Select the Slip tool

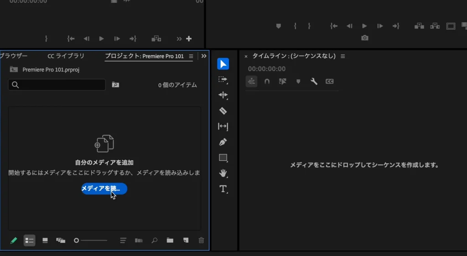[x=223, y=126]
